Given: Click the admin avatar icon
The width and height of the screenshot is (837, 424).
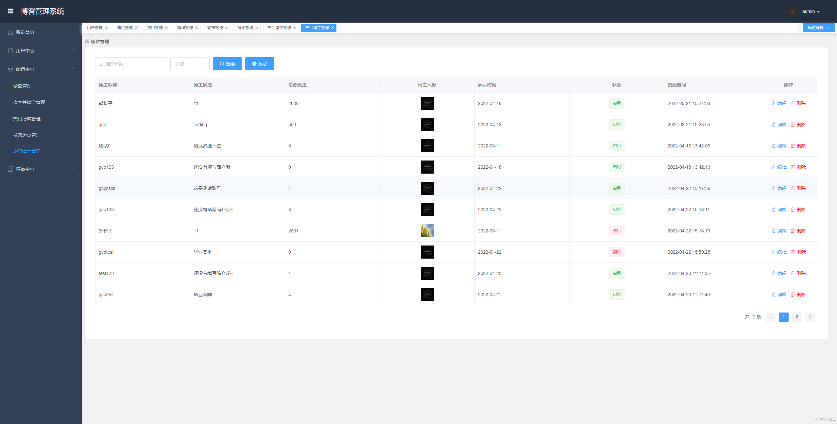Looking at the screenshot, I should click(792, 11).
